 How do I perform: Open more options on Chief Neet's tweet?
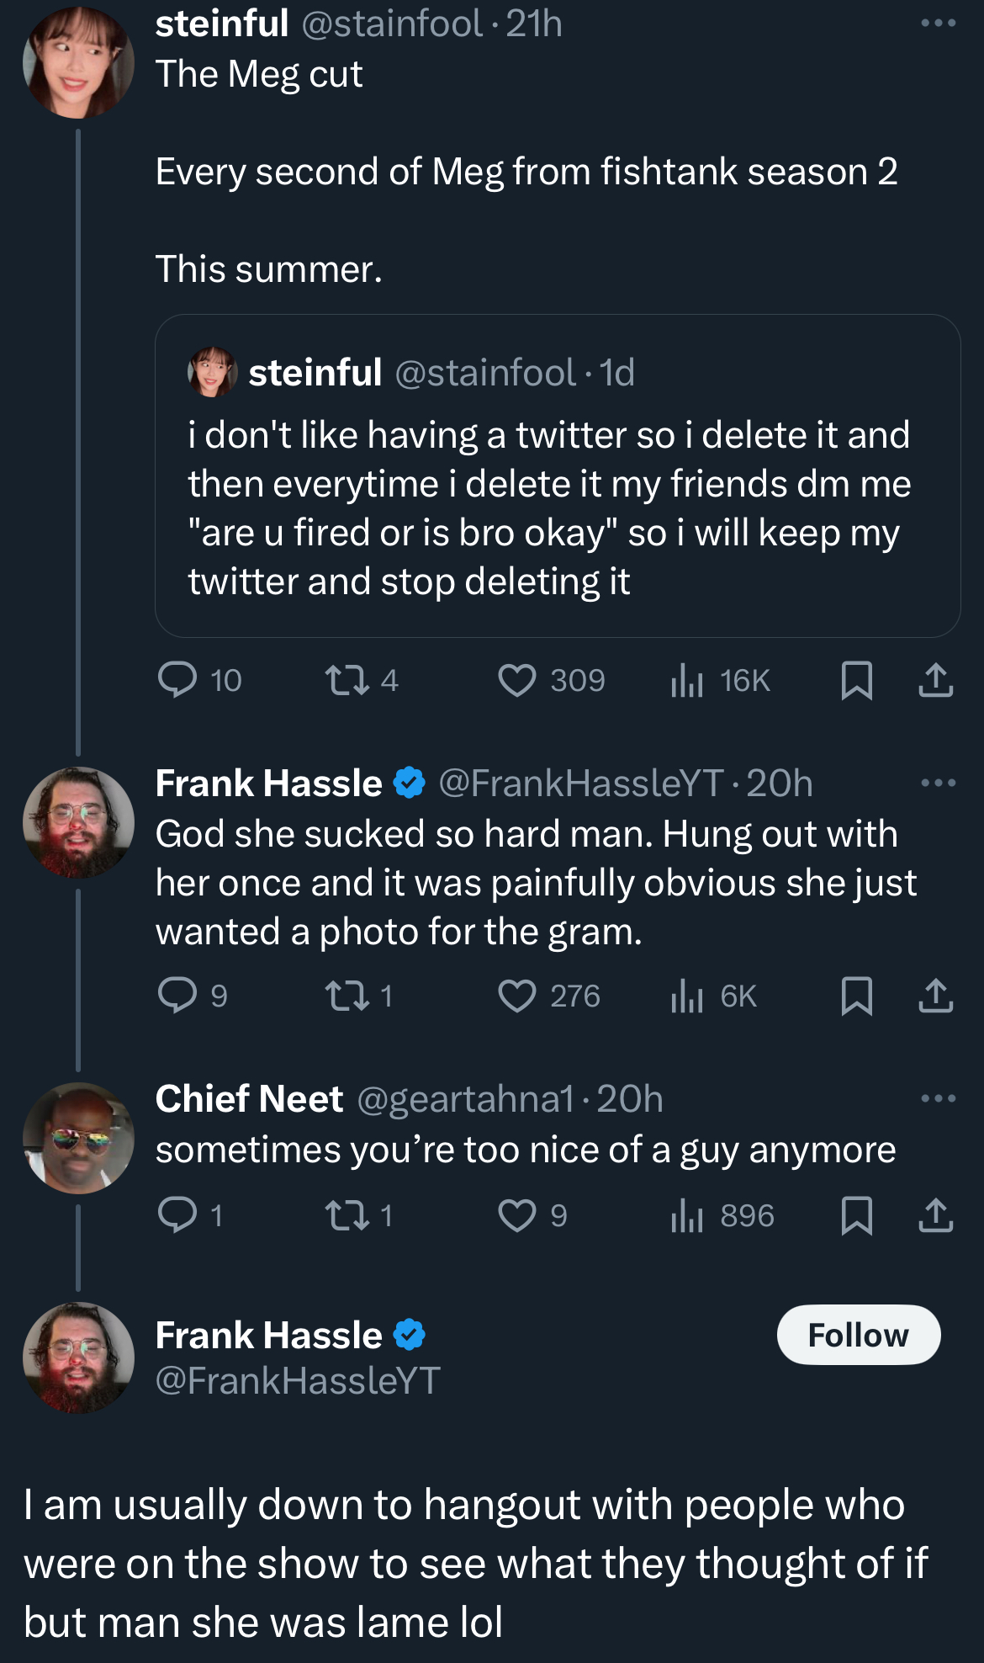click(x=938, y=1099)
